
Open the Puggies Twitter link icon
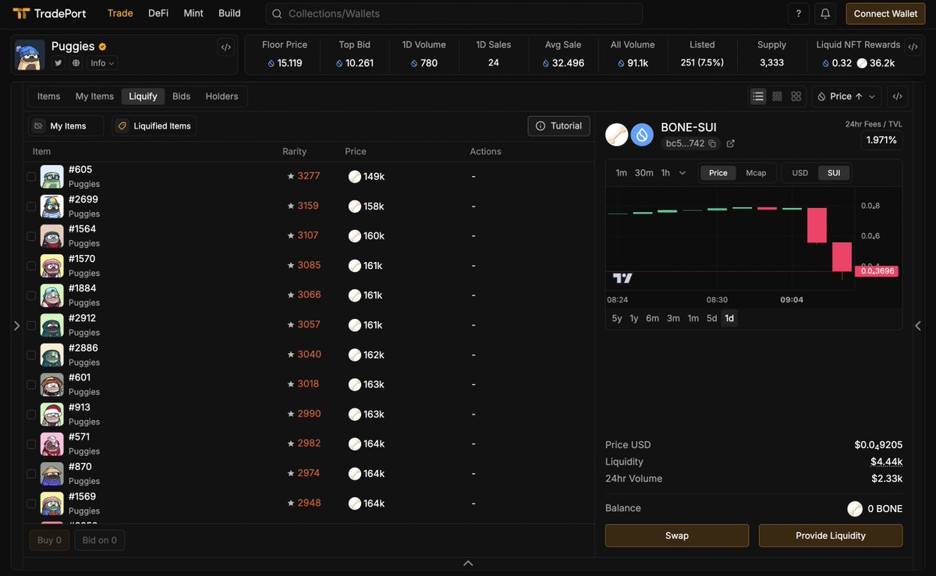58,63
